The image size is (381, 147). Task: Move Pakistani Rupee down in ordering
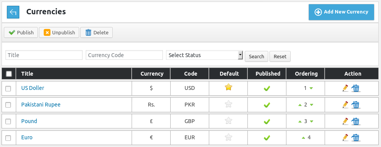[312, 105]
